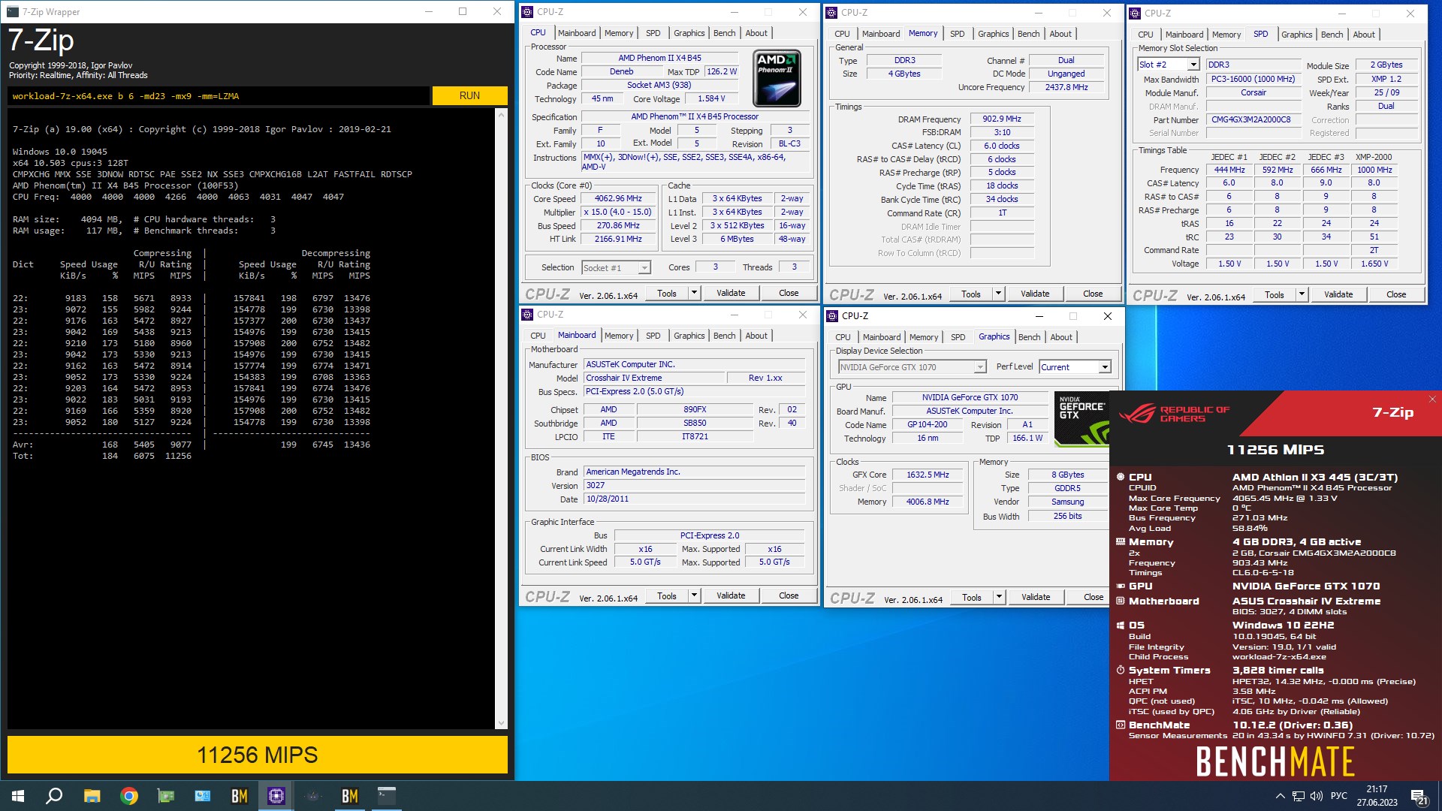Screen dimensions: 1442x811
Task: Expand Tools dropdown arrow in CPU tab window
Action: pyautogui.click(x=694, y=293)
